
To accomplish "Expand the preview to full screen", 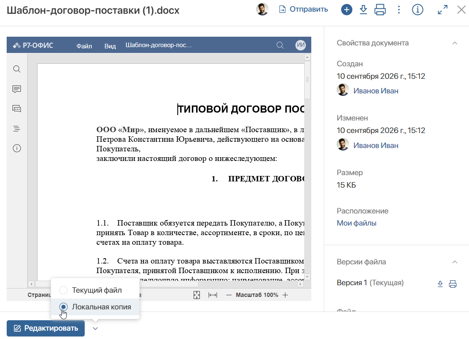I will [x=443, y=10].
